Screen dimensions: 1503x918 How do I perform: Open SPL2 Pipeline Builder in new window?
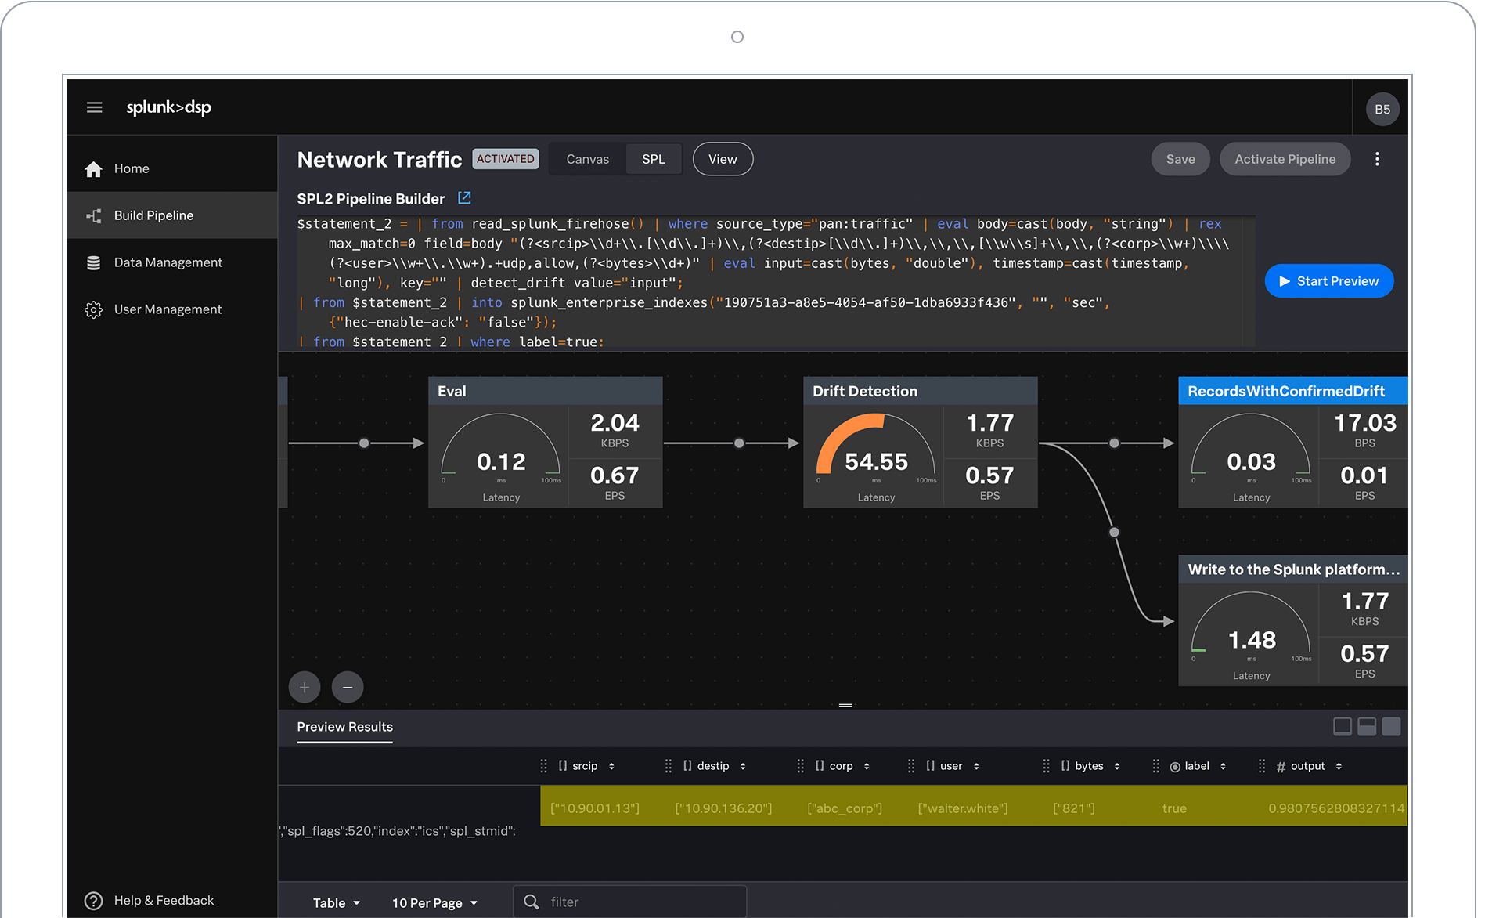[x=464, y=198]
